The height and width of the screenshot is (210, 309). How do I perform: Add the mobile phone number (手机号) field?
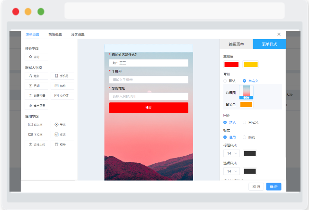click(x=62, y=76)
